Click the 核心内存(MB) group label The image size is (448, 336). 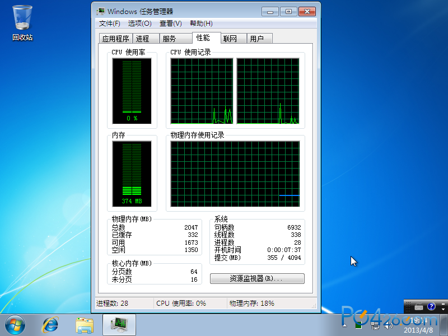132,263
